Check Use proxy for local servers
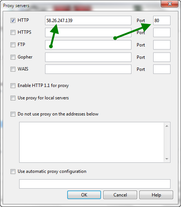 click(13, 98)
